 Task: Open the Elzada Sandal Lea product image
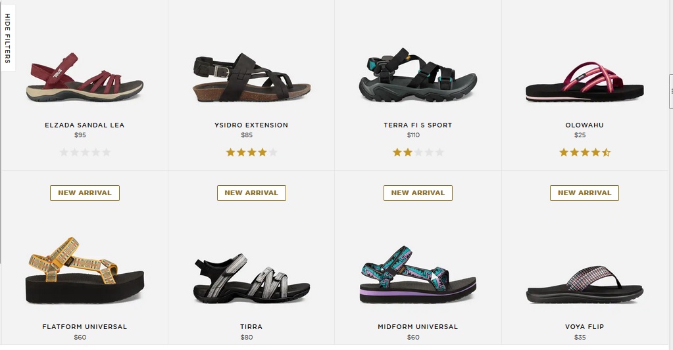pyautogui.click(x=85, y=77)
